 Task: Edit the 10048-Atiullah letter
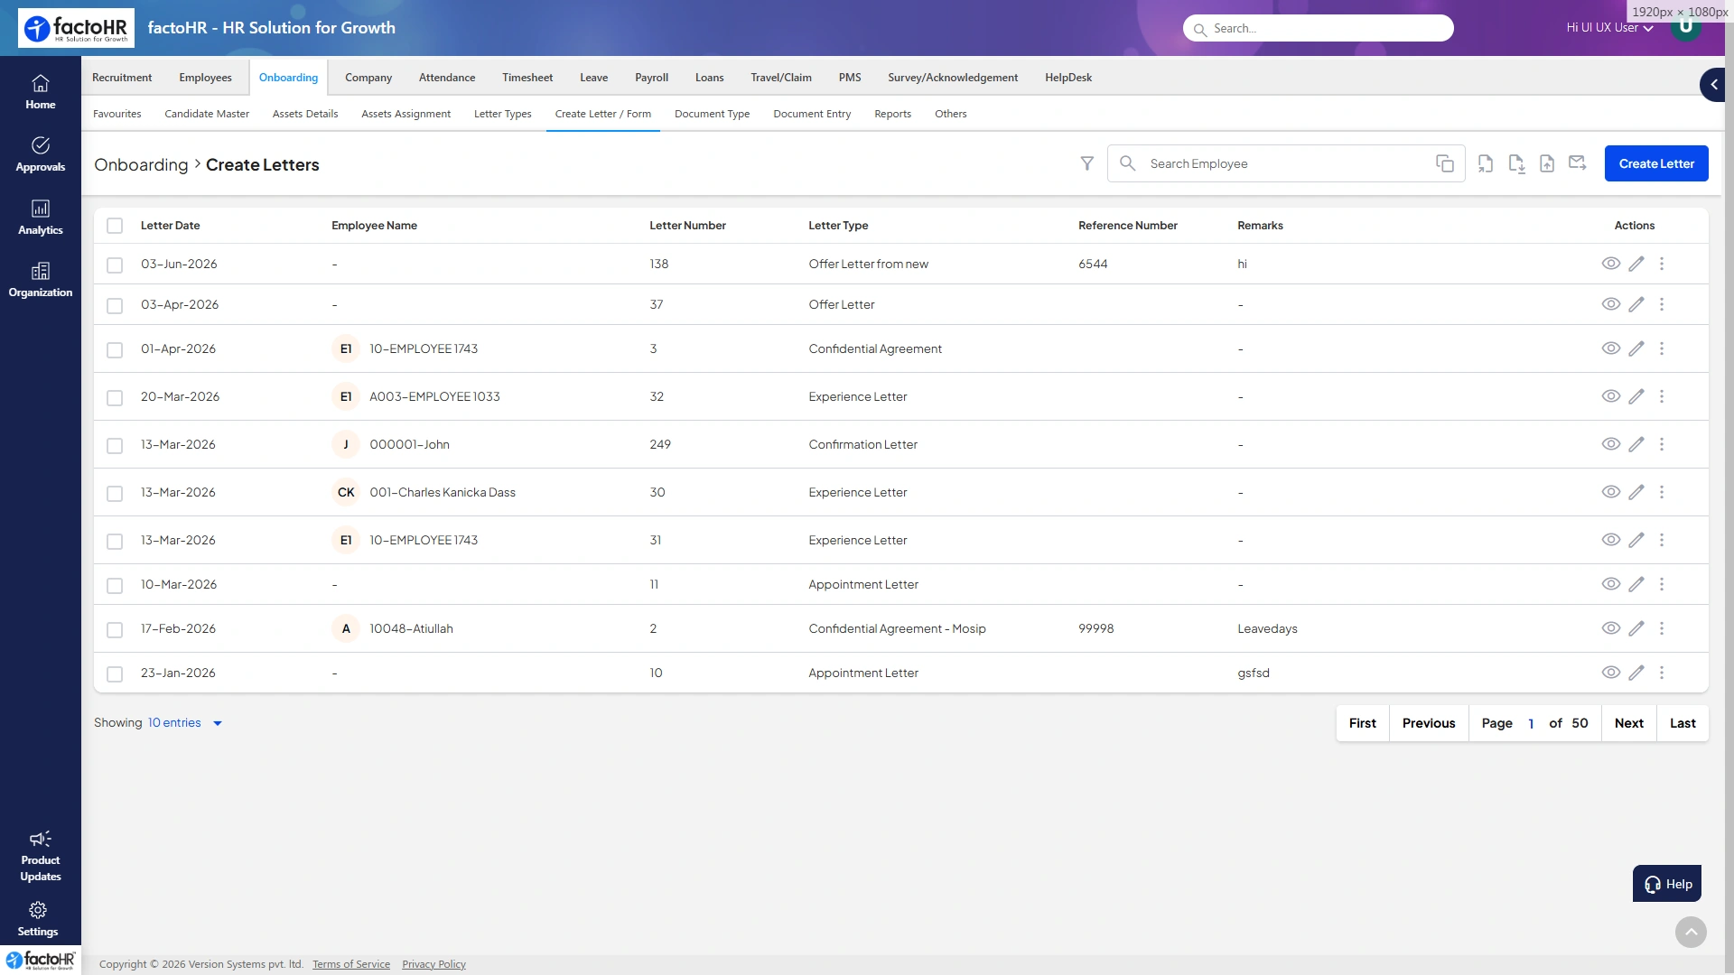click(1636, 628)
